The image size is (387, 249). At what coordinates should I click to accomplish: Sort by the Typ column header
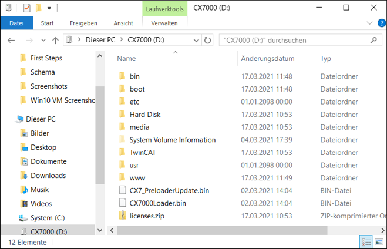point(325,59)
